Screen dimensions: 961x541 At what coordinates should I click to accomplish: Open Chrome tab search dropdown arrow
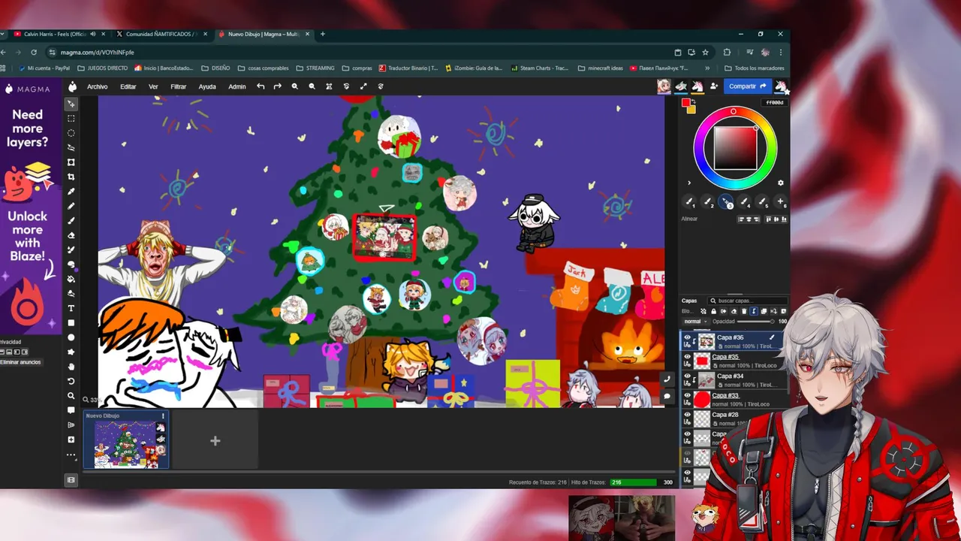[4, 34]
